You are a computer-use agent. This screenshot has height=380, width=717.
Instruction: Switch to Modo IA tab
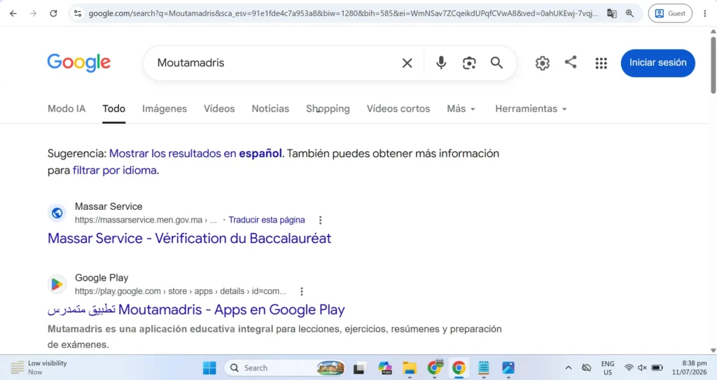[67, 109]
